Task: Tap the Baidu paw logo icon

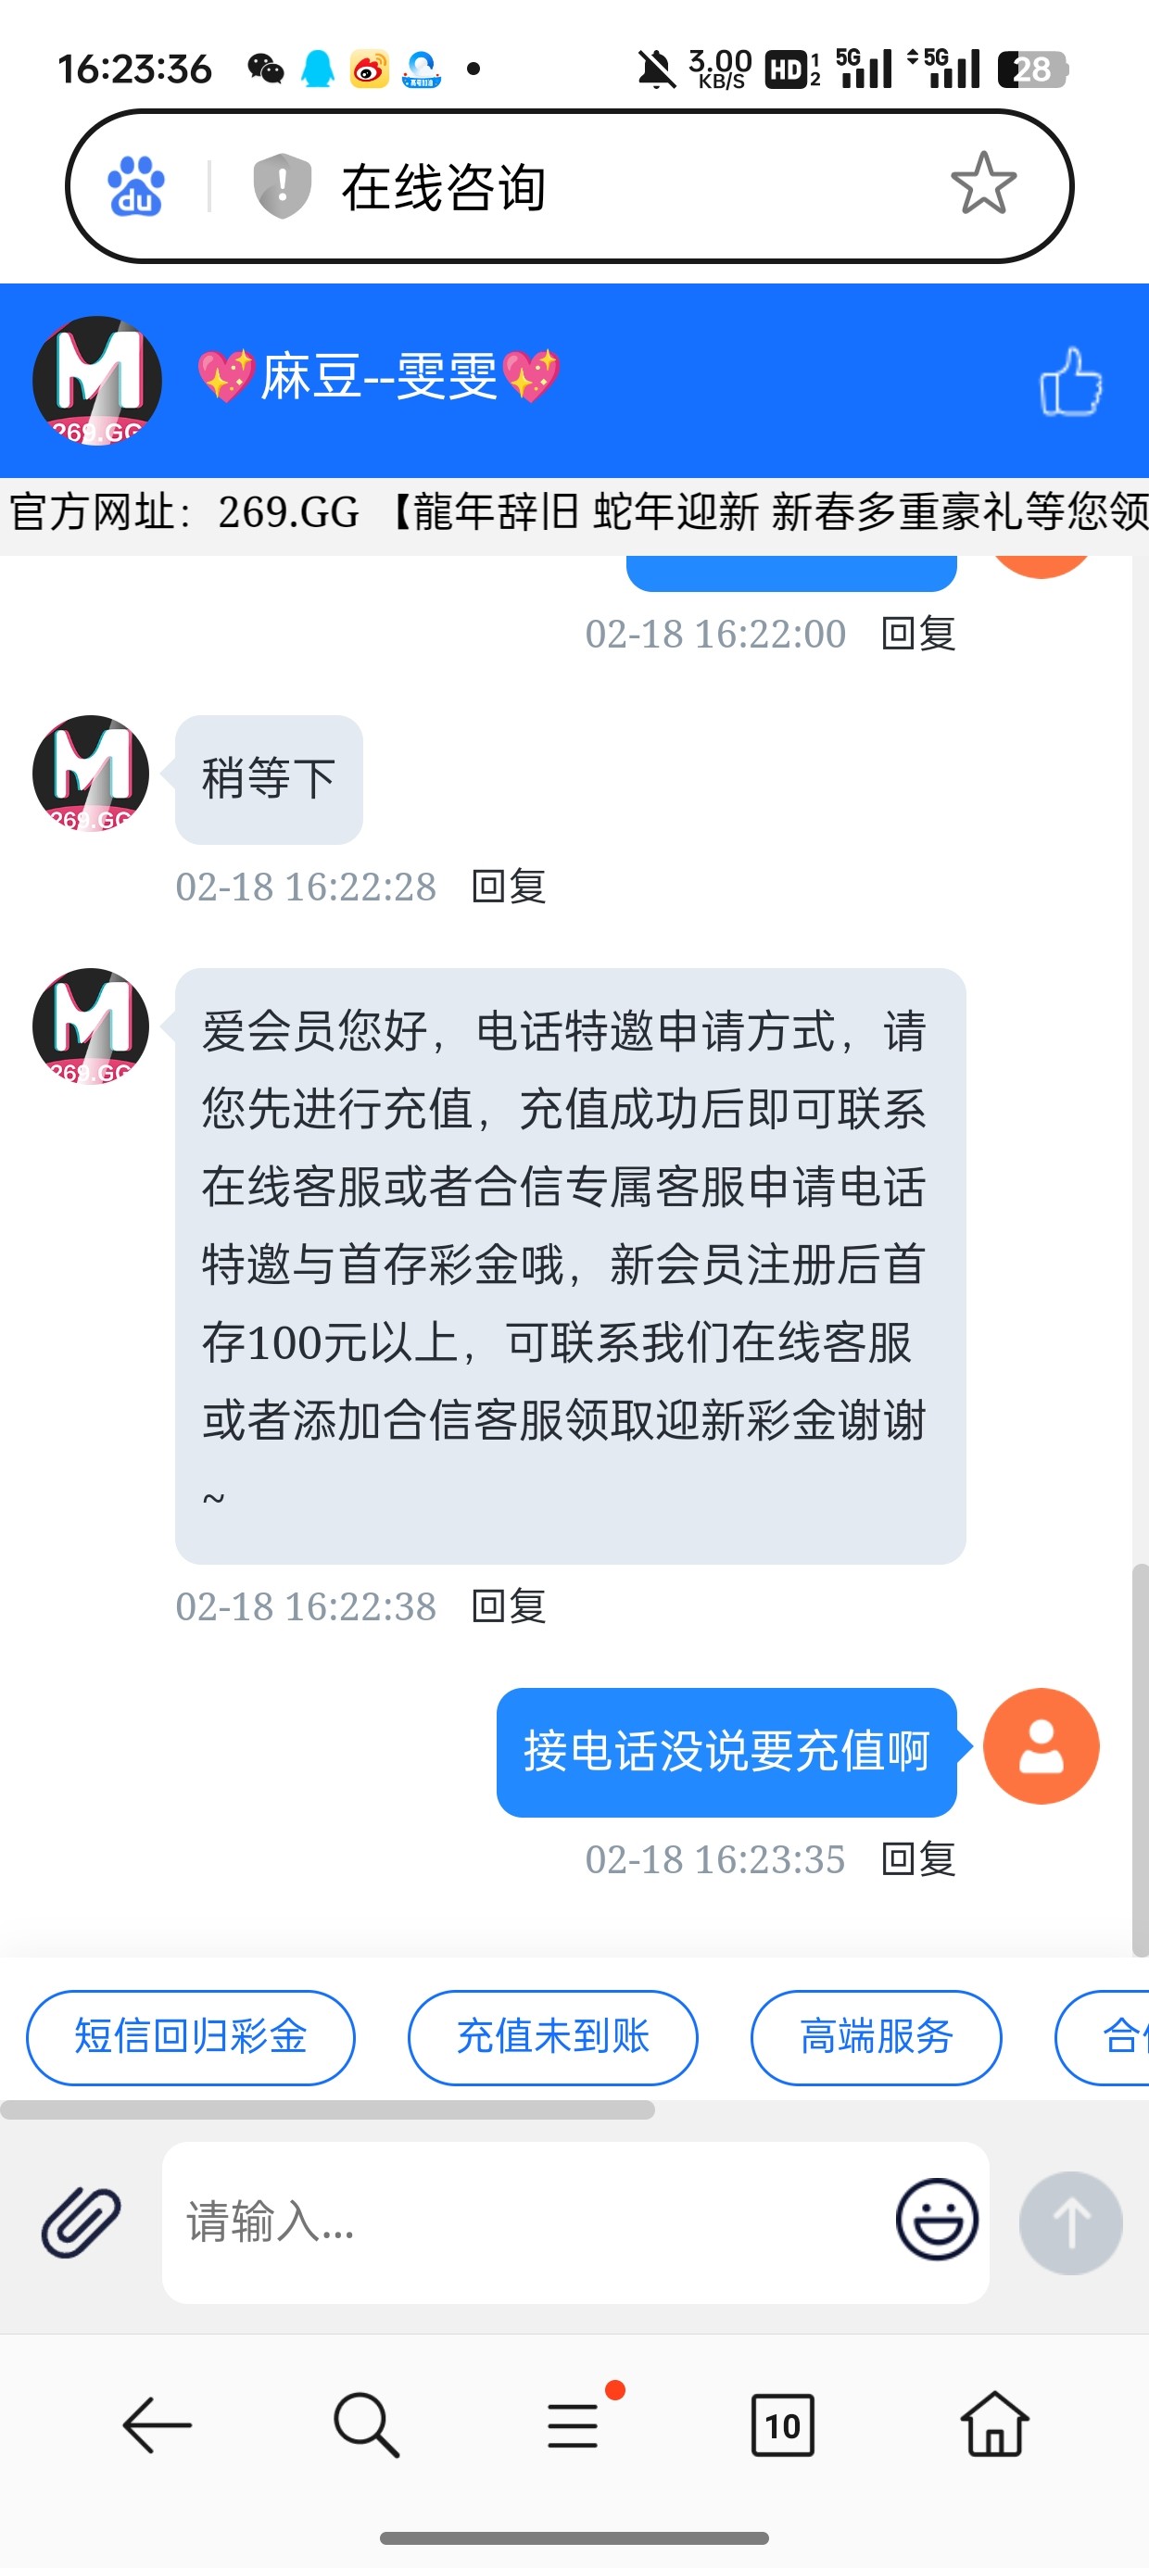Action: (x=135, y=186)
